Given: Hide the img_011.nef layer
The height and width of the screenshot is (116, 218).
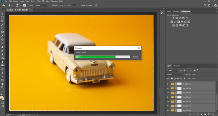Looking at the screenshot, I should [168, 106].
